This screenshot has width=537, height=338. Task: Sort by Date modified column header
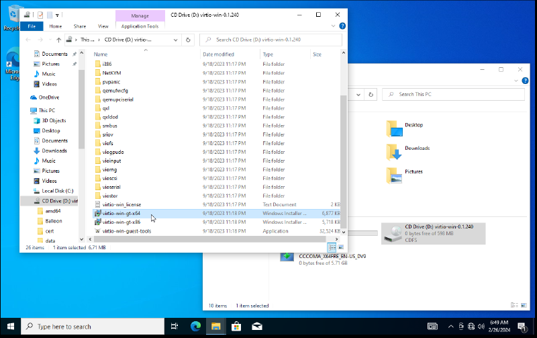pos(218,54)
